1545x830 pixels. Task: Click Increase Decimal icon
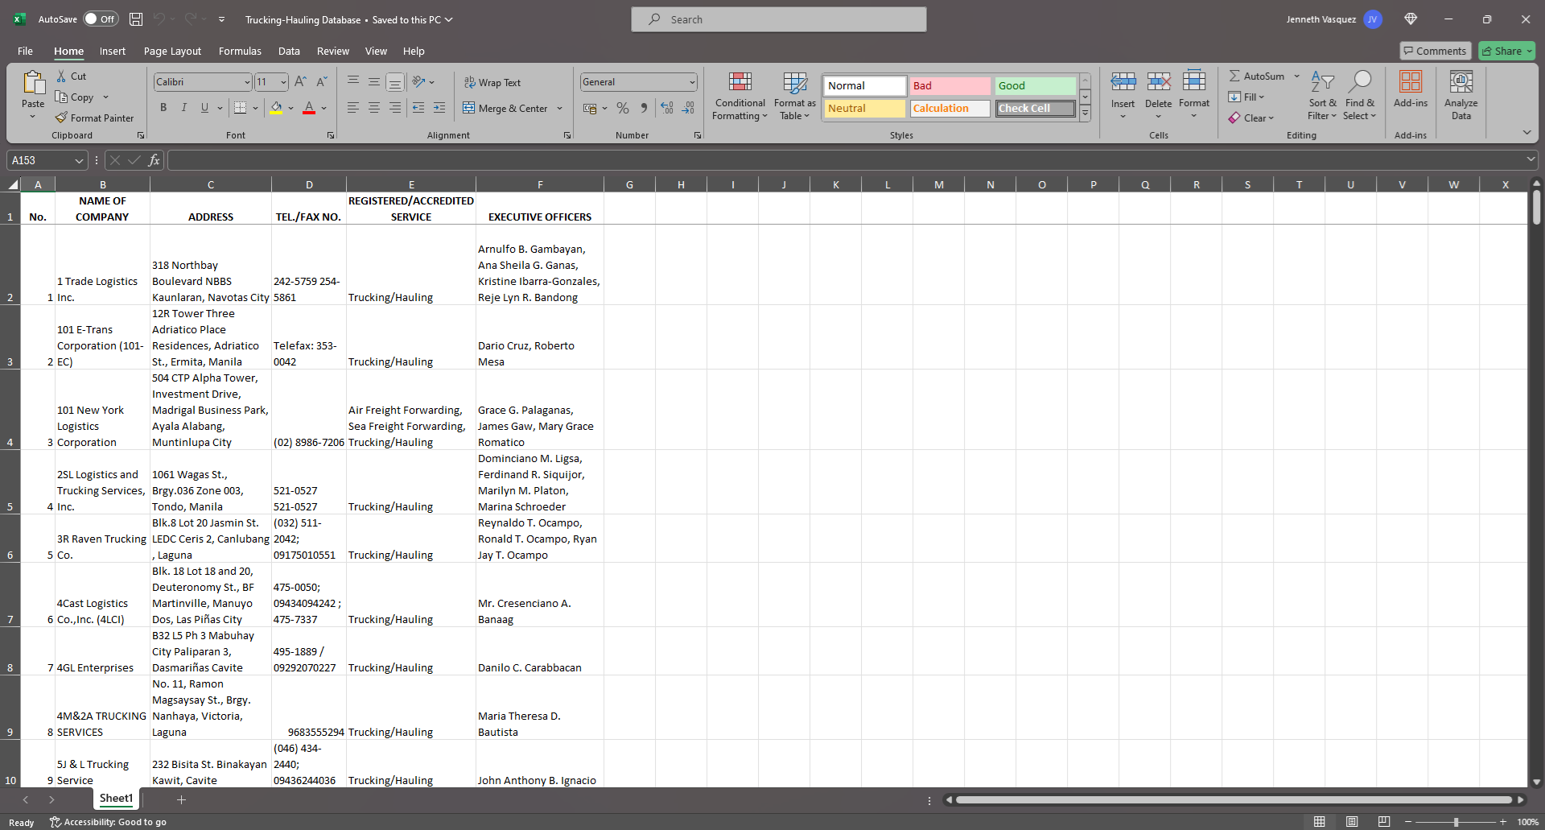tap(667, 108)
